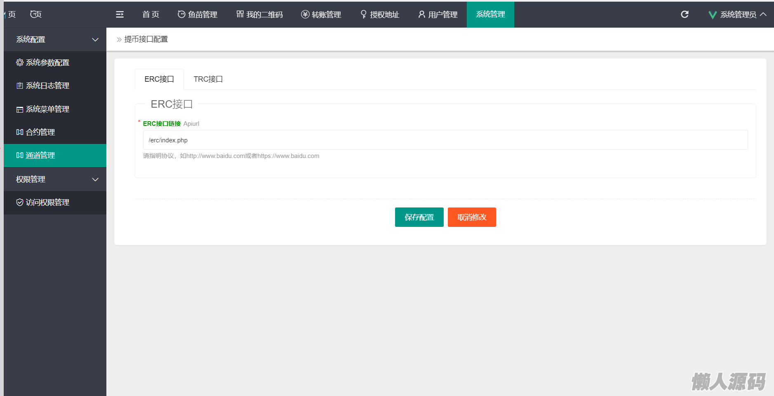Click the key icon next to 授权地址
The width and height of the screenshot is (774, 396).
[363, 14]
